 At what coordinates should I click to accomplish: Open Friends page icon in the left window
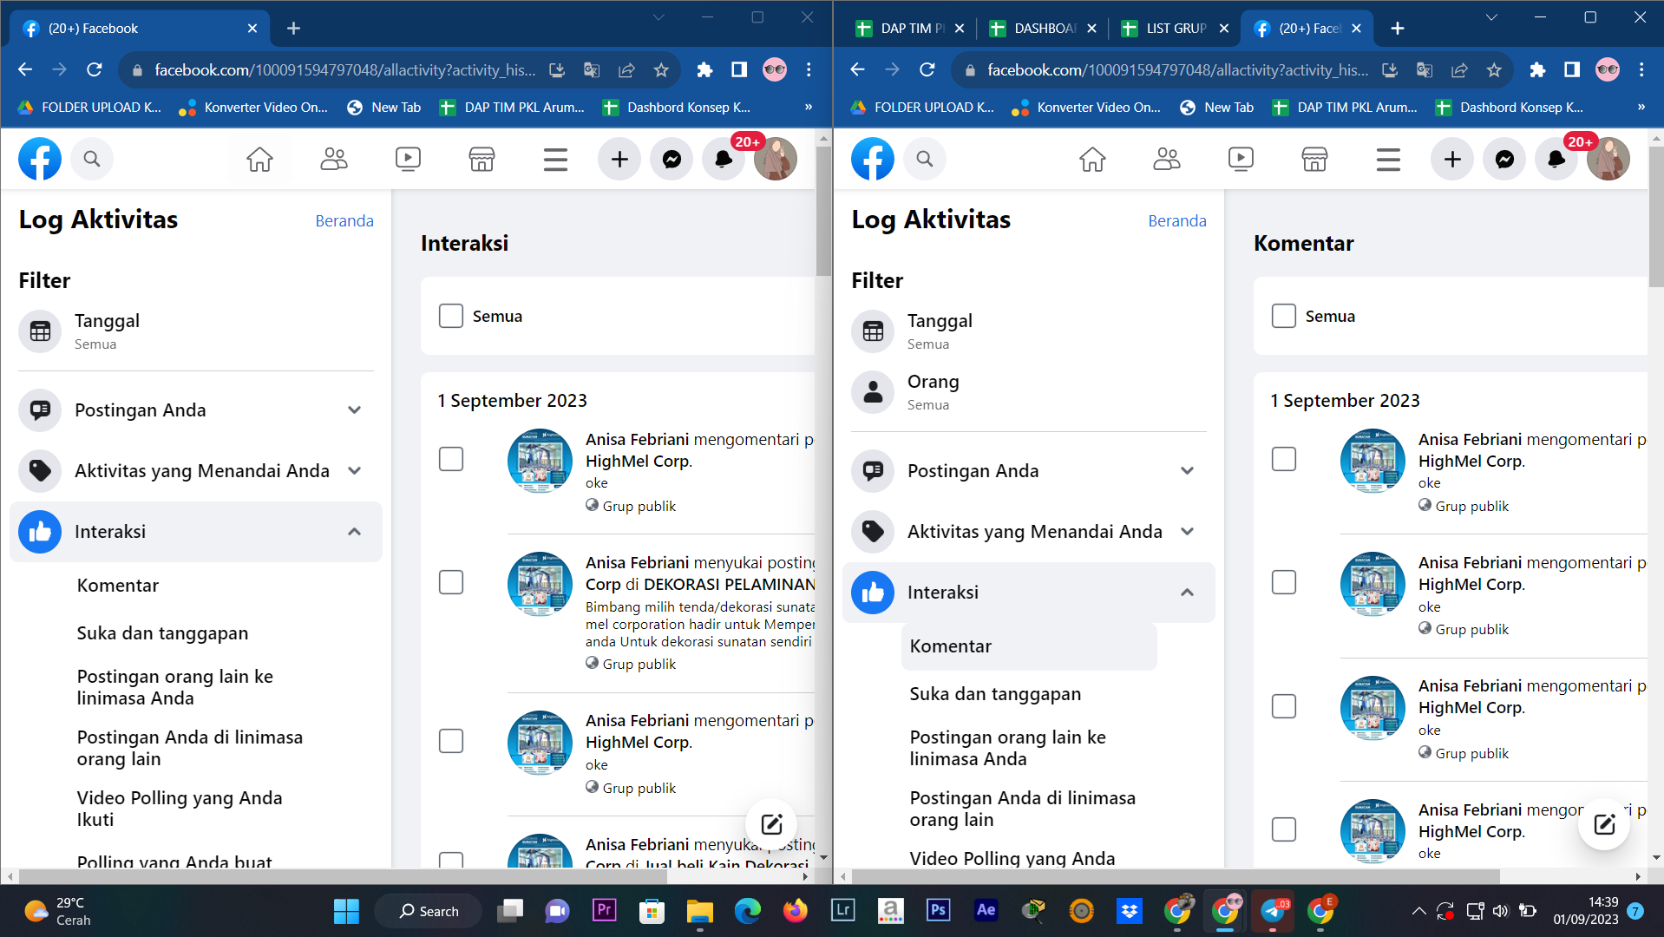[334, 160]
